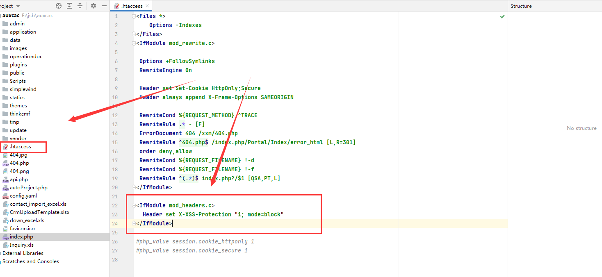Open the thinkcmf folder
The height and width of the screenshot is (277, 602).
(x=20, y=114)
